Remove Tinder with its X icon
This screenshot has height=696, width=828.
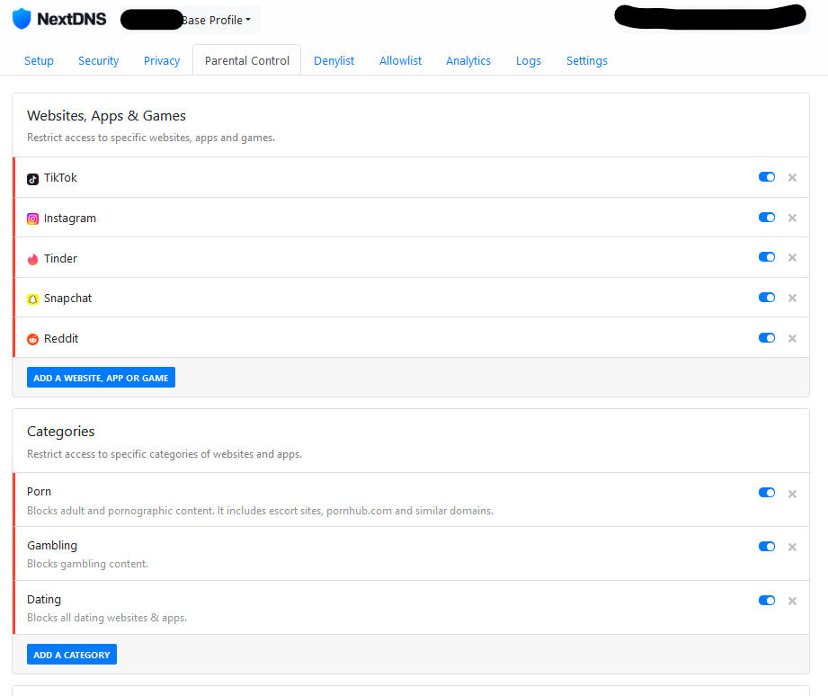792,257
